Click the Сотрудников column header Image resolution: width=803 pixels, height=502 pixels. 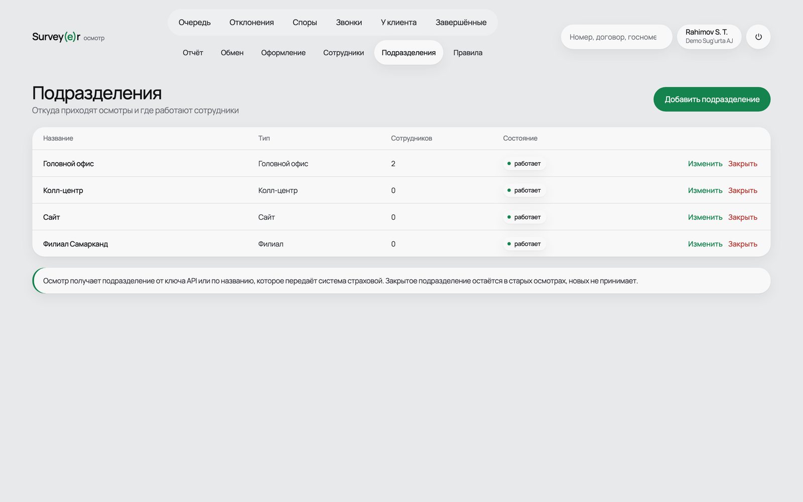tap(412, 138)
